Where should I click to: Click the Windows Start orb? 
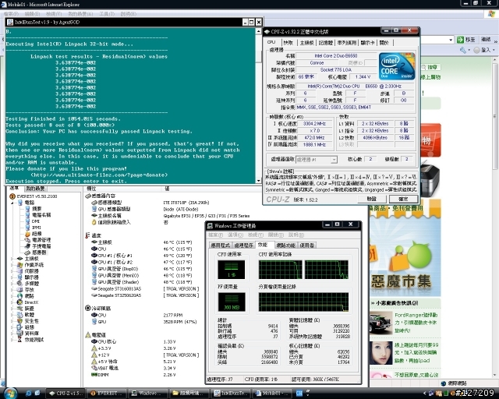(9, 394)
